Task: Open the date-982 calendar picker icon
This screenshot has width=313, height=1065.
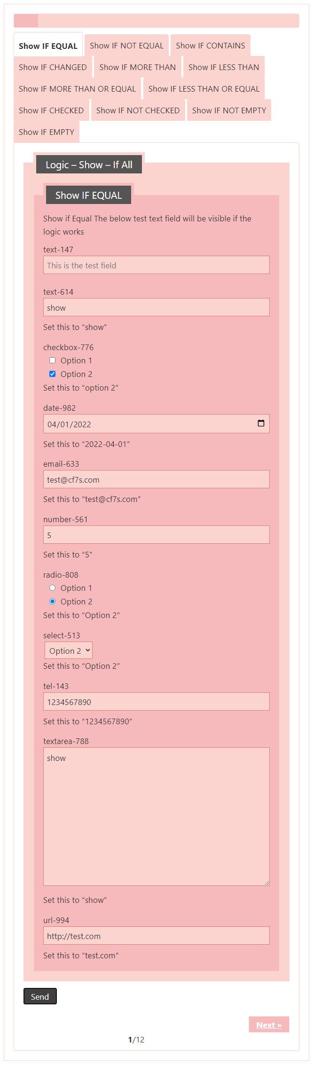Action: point(261,423)
